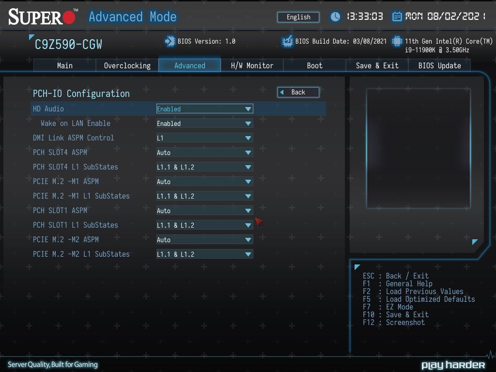Viewport: 496px width, 372px height.
Task: Click the BIOS Build Date icon
Action: pos(287,42)
